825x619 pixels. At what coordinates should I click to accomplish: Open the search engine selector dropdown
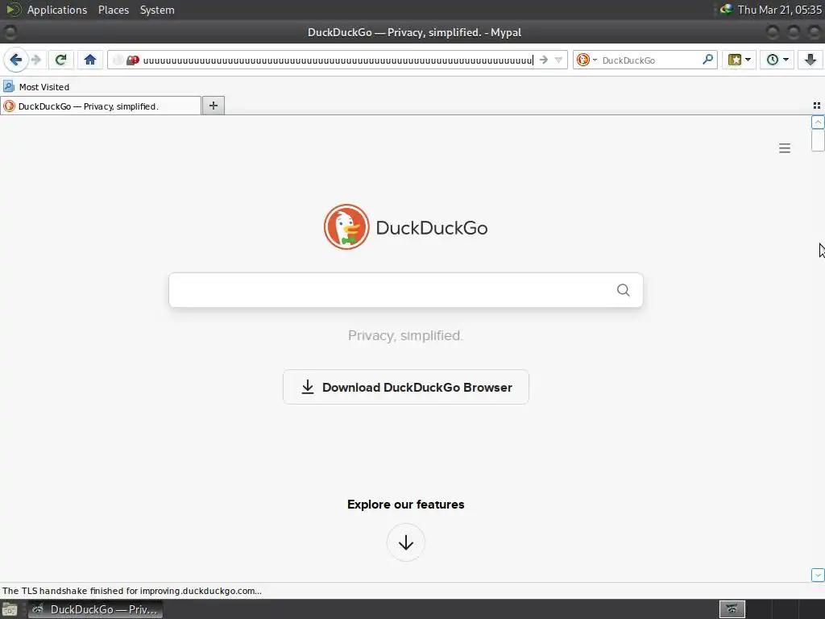tap(587, 60)
